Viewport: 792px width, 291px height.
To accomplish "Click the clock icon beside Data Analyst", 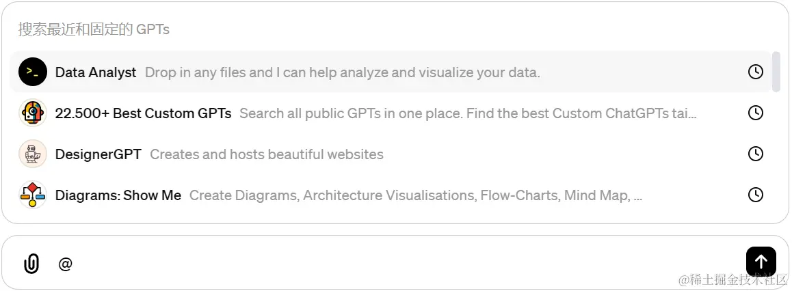I will [755, 72].
